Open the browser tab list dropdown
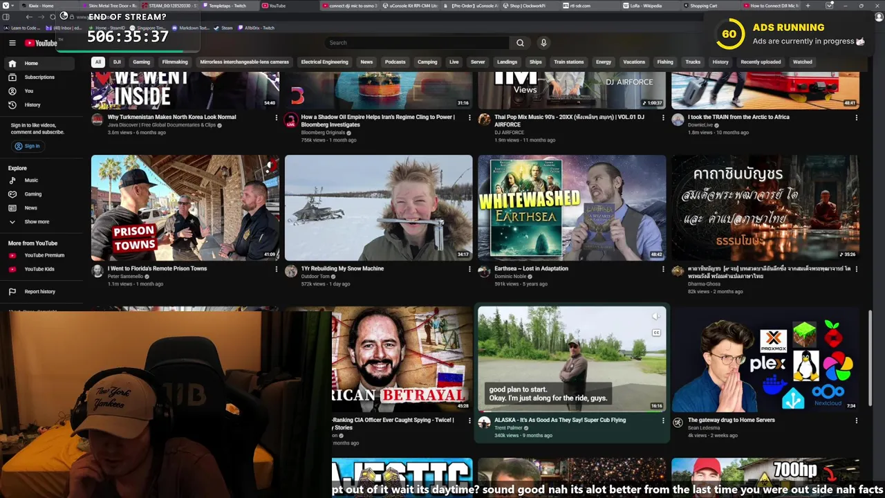Viewport: 885px width, 498px height. click(829, 6)
